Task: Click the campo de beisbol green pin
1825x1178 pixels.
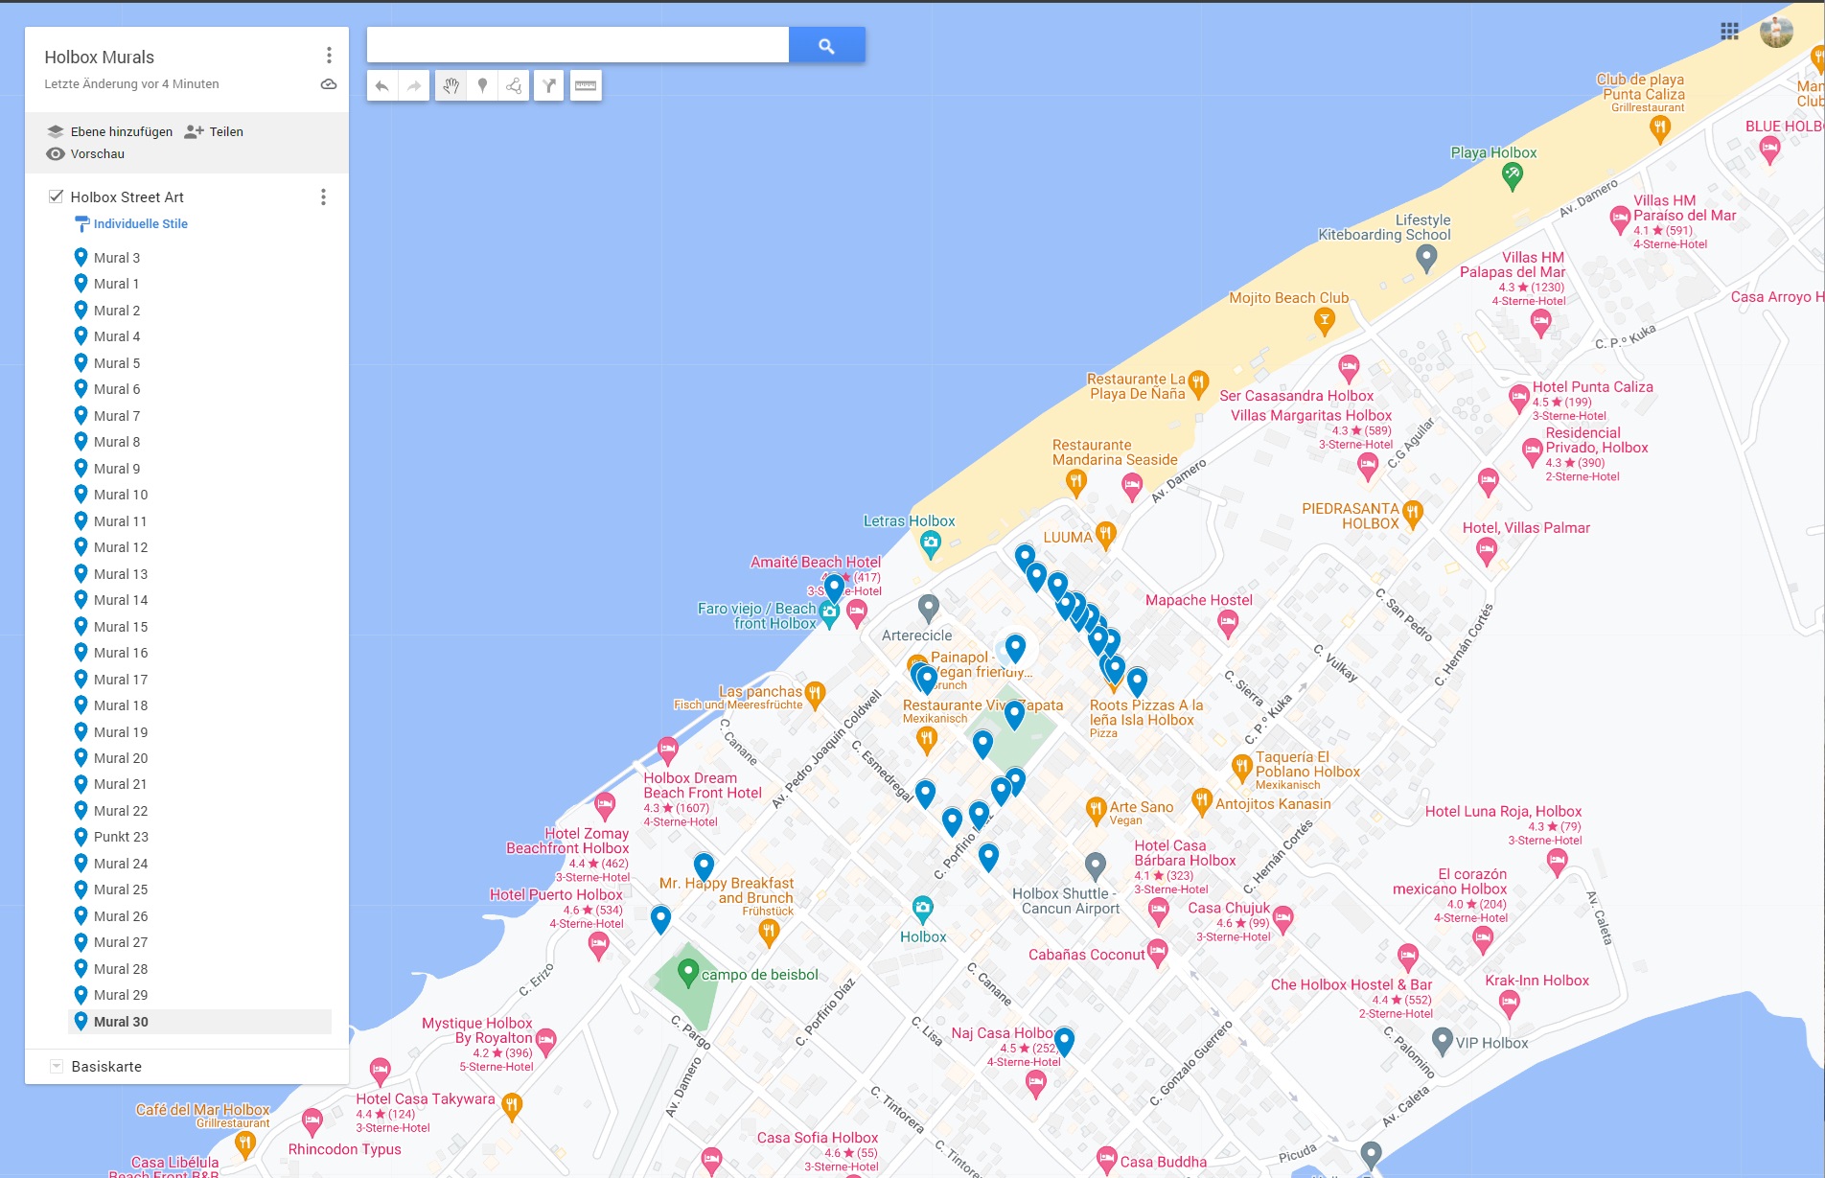Action: point(687,974)
